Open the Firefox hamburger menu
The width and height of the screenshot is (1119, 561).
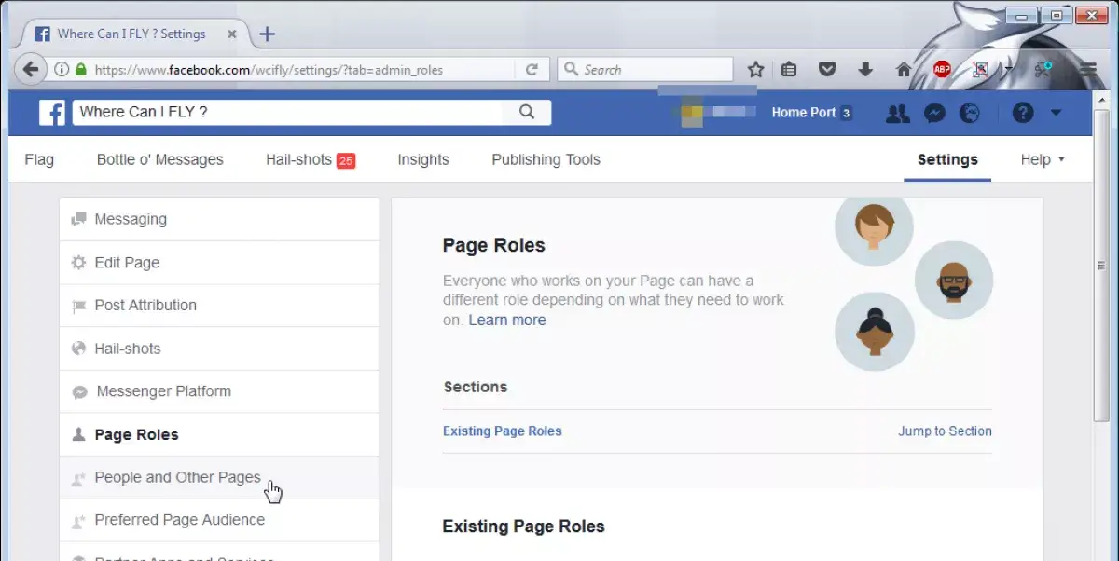[x=1087, y=70]
